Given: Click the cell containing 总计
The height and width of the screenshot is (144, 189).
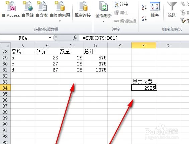Looking at the screenshot, I should 96,52.
